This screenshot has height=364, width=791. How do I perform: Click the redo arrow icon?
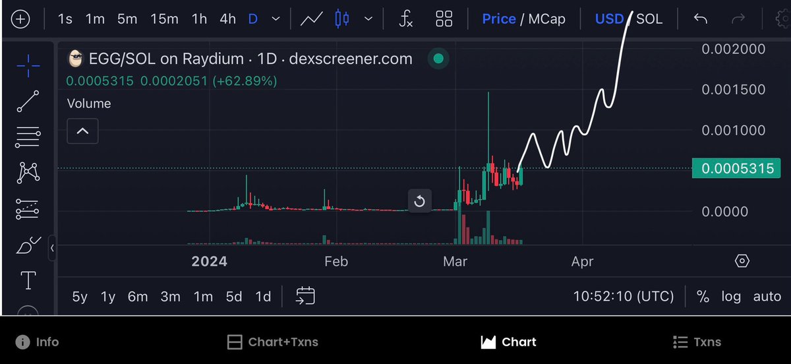click(x=738, y=19)
